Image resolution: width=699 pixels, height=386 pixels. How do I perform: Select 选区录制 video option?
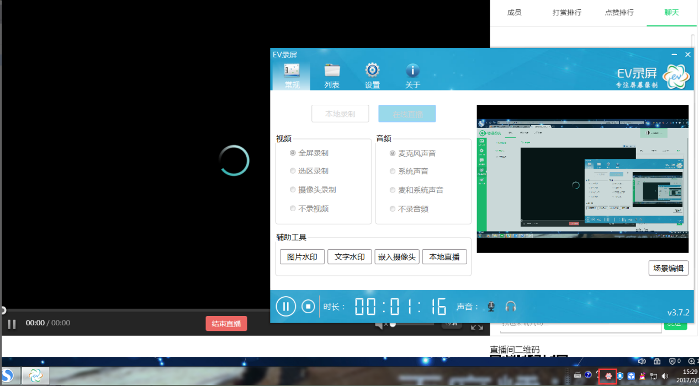pyautogui.click(x=309, y=171)
